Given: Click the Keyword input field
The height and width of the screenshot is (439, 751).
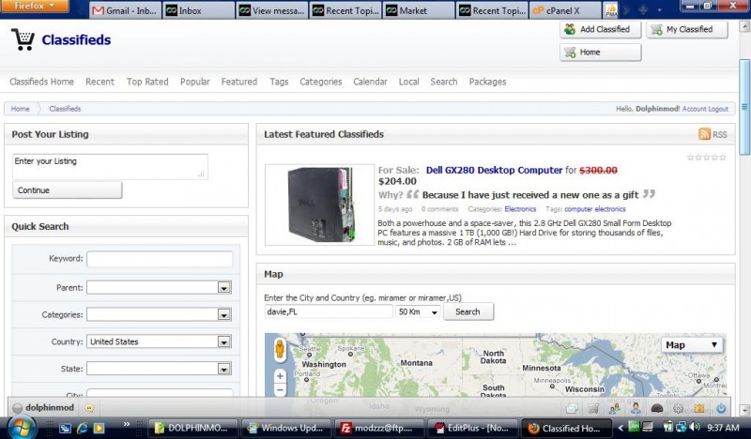Looking at the screenshot, I should [160, 259].
